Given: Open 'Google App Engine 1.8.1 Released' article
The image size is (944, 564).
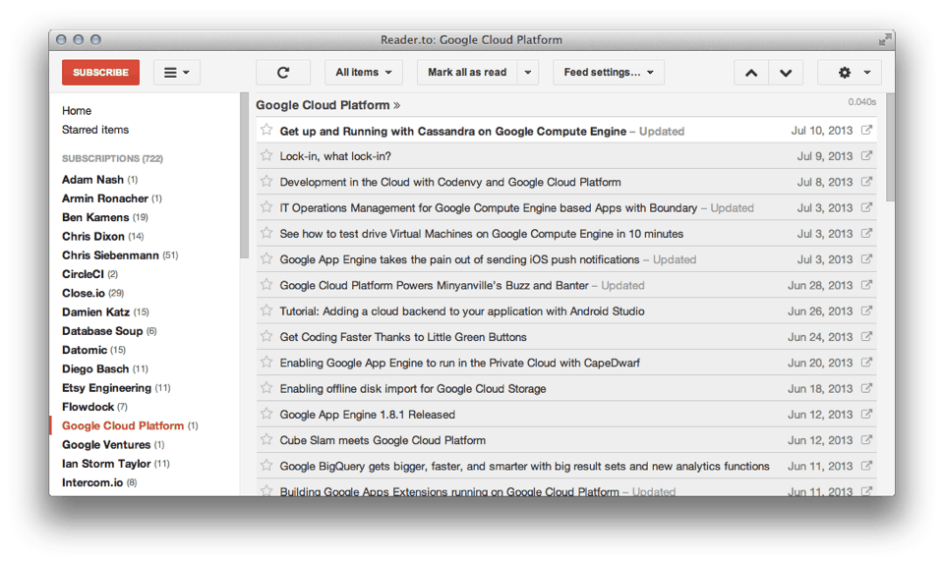Looking at the screenshot, I should click(367, 415).
